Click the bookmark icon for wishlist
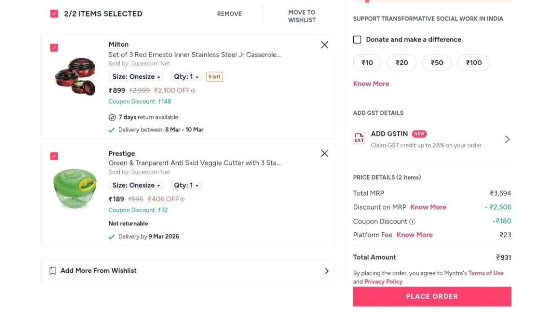 point(52,271)
